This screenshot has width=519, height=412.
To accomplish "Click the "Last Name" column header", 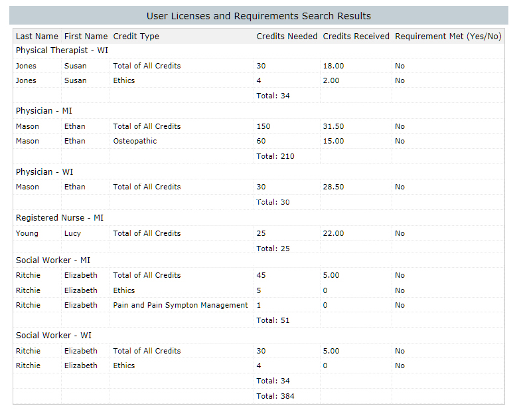I will [x=37, y=37].
